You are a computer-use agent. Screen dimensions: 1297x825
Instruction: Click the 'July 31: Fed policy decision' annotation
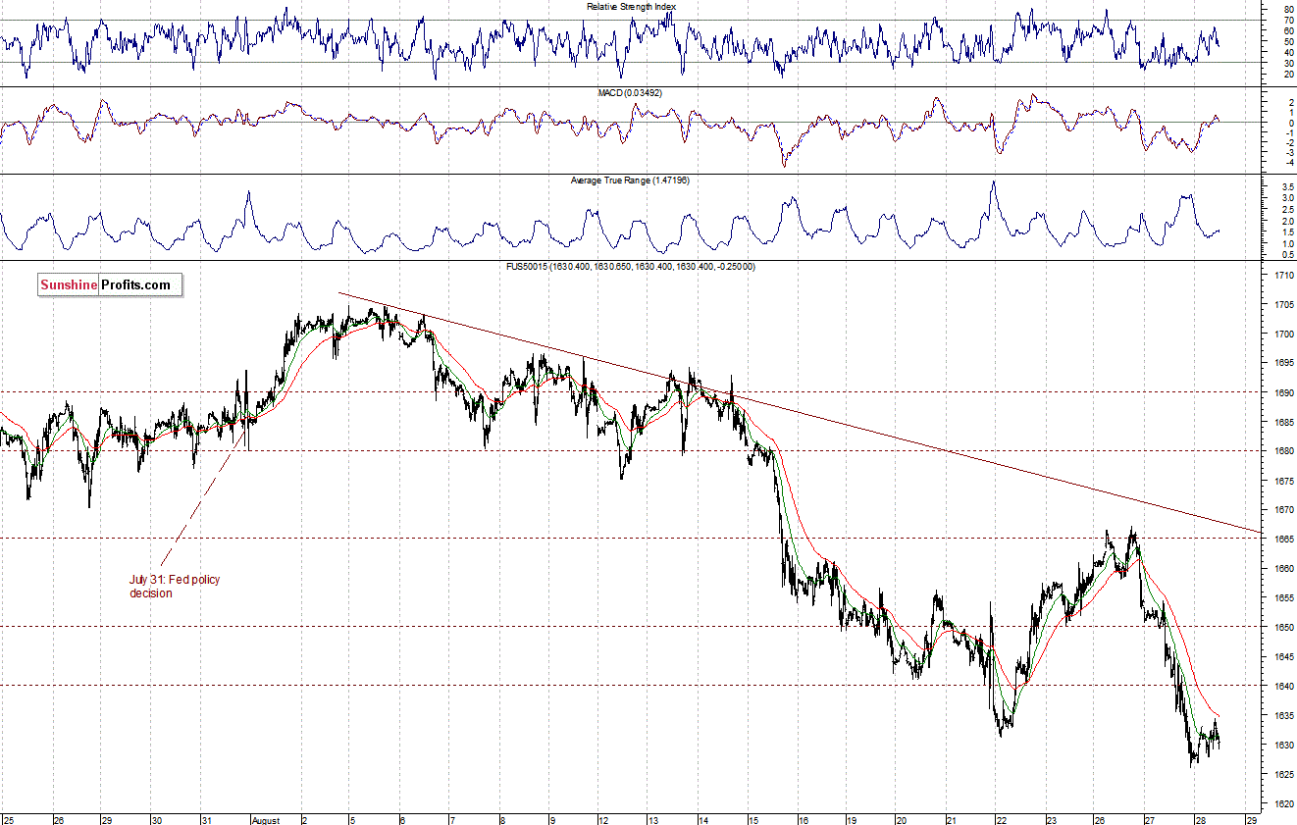click(175, 586)
